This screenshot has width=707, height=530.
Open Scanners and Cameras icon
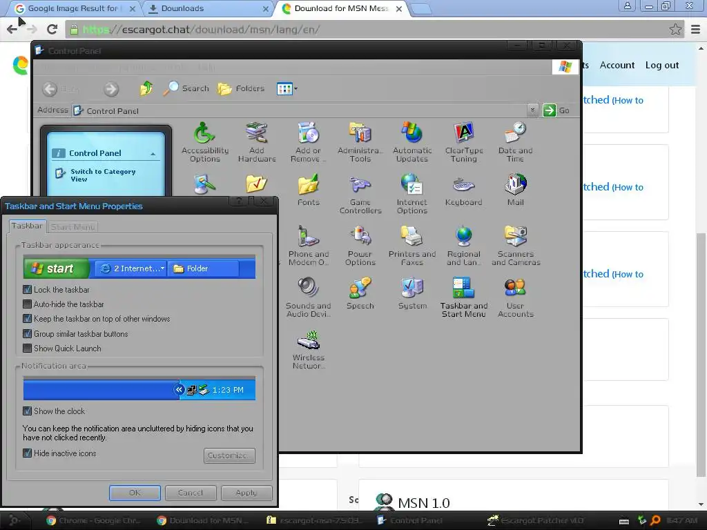pyautogui.click(x=516, y=246)
